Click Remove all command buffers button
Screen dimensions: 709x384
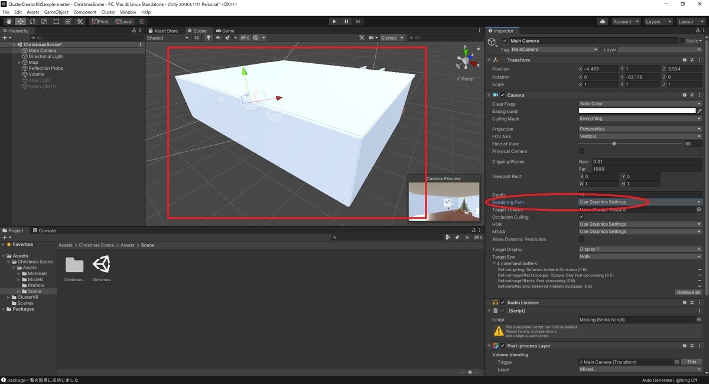coord(688,292)
